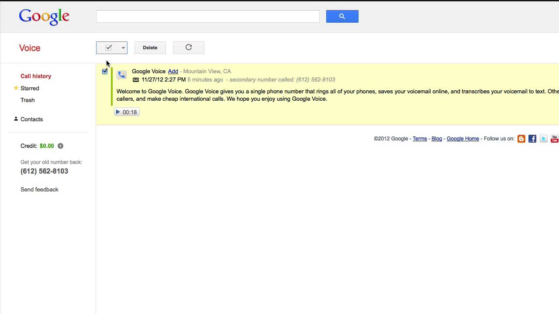Click the voicemail transcript text
This screenshot has width=559, height=314.
pos(338,95)
